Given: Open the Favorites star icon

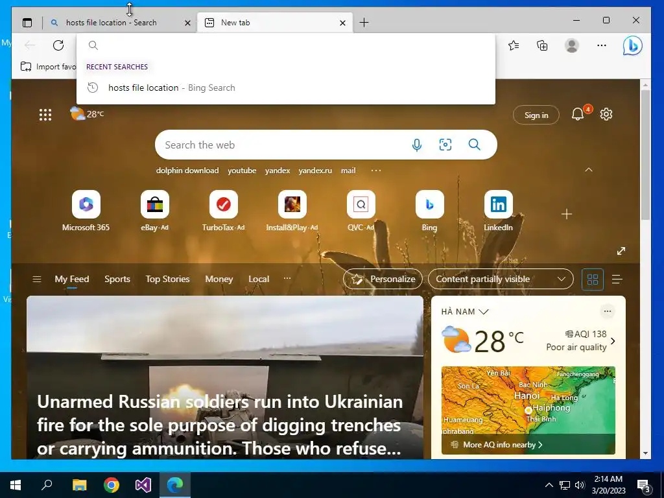Looking at the screenshot, I should 514,45.
